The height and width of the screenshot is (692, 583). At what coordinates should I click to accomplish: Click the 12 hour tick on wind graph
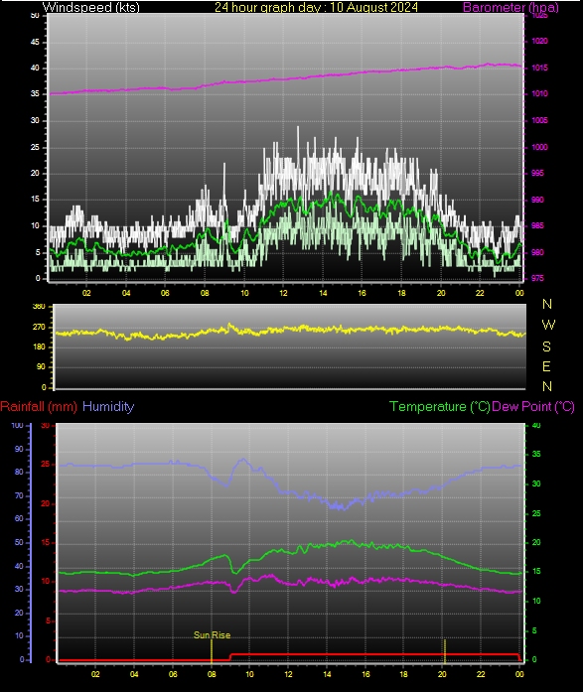click(283, 293)
